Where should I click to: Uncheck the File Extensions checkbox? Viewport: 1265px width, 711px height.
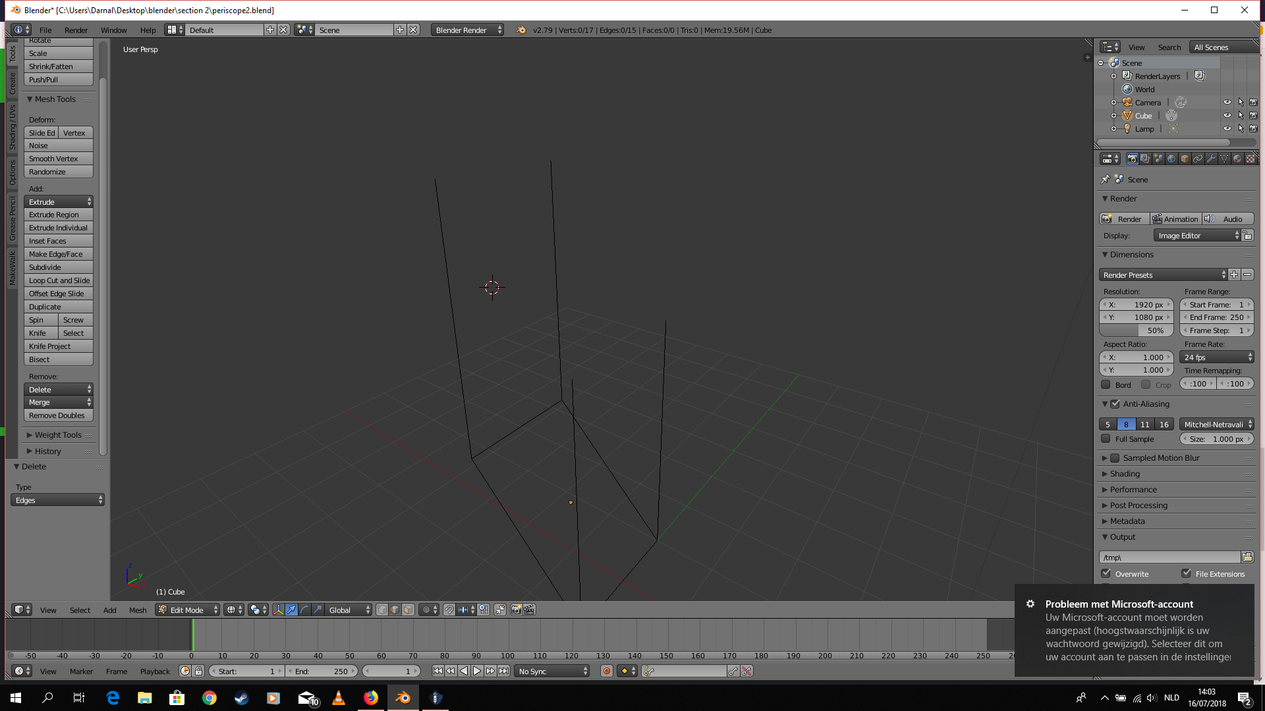1186,573
